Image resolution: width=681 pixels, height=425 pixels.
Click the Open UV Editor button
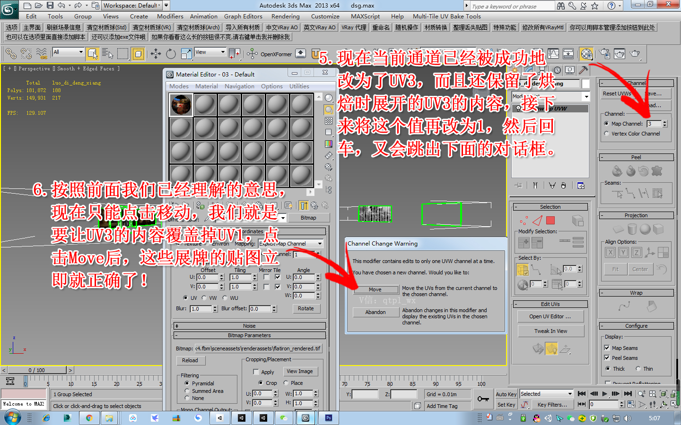click(x=550, y=316)
